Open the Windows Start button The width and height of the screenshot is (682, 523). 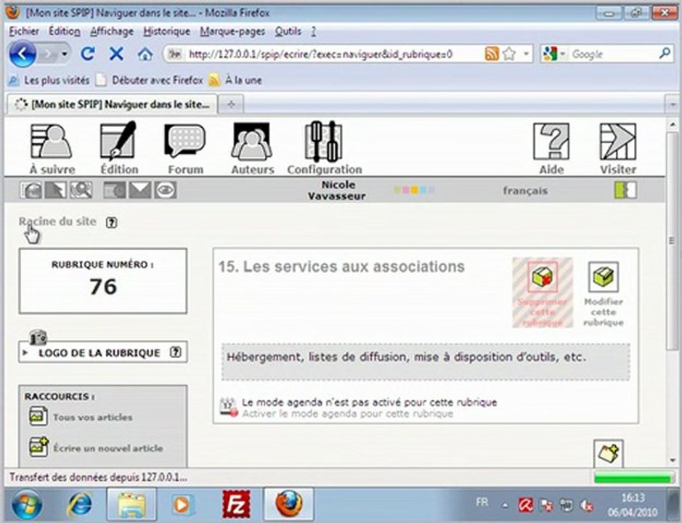click(27, 505)
